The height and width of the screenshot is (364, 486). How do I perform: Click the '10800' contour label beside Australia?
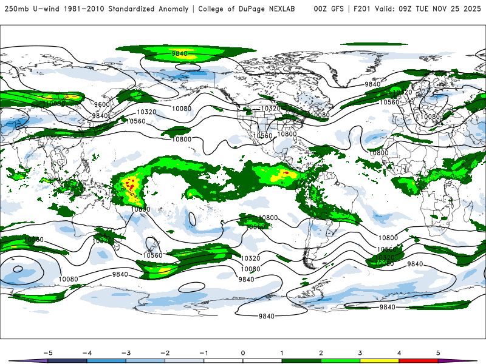140,209
